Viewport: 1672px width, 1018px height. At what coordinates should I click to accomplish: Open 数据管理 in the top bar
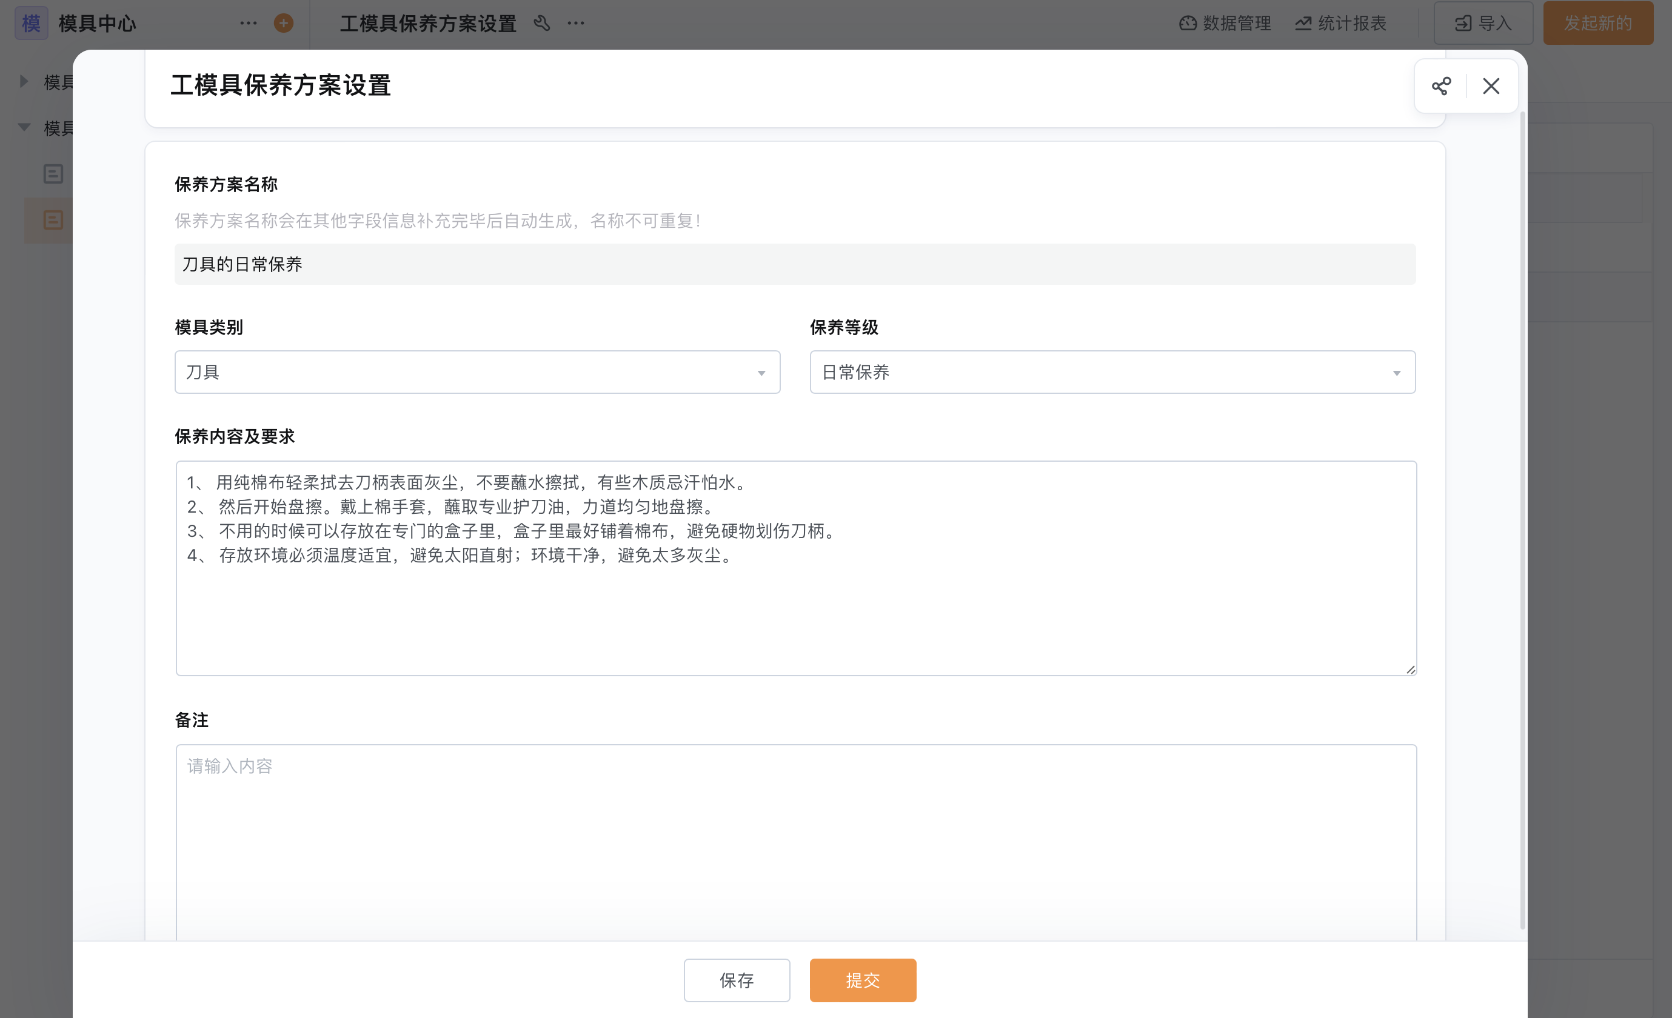click(x=1225, y=23)
